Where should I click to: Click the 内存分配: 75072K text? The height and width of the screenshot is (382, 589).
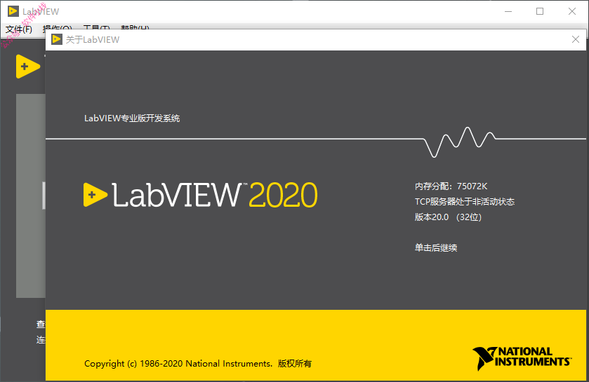click(x=451, y=186)
